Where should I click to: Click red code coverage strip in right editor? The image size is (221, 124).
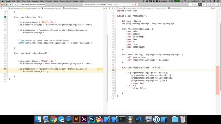click(x=218, y=80)
